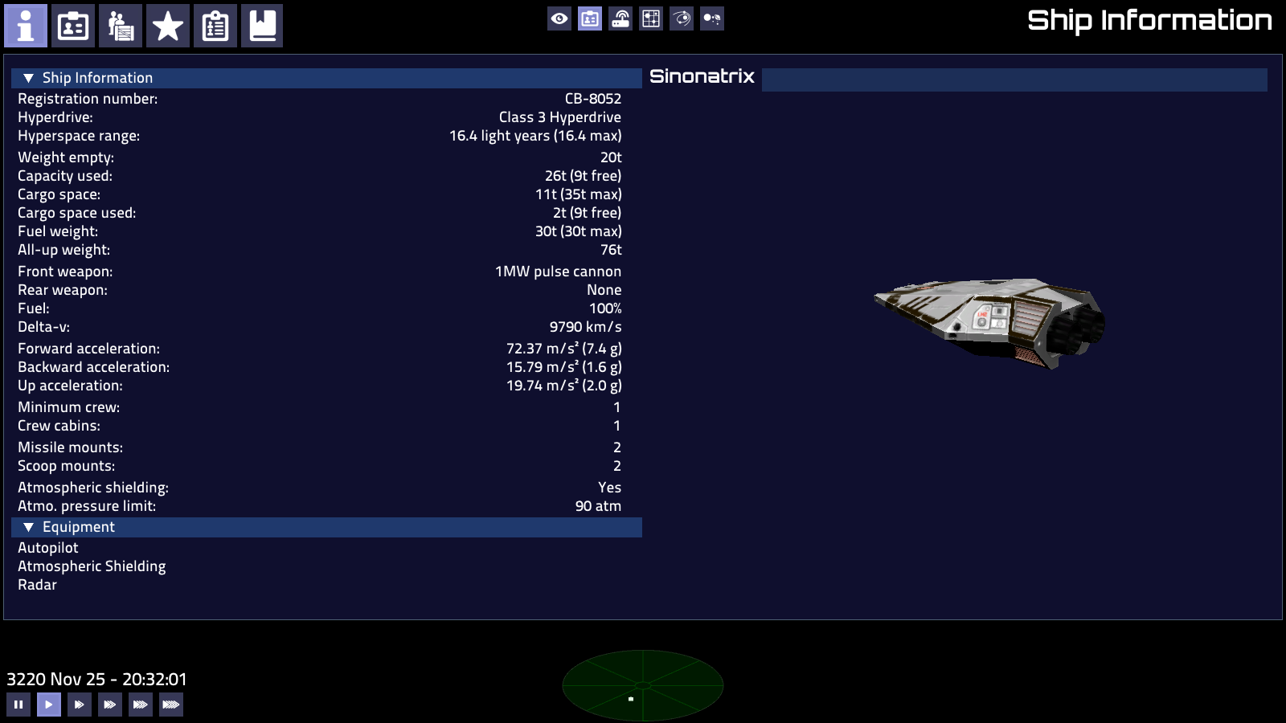Open the Crew Roster tab icon
This screenshot has height=723, width=1286.
[x=121, y=26]
